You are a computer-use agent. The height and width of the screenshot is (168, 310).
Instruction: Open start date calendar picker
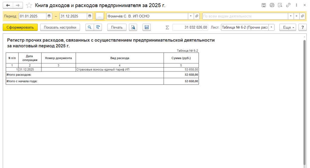(49, 16)
